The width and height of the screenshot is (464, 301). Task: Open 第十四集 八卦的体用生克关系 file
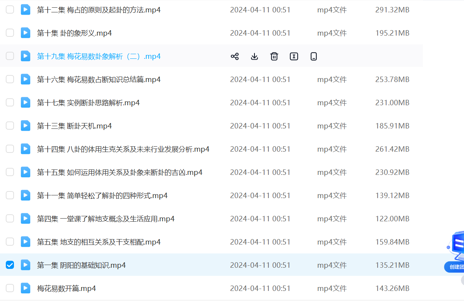click(123, 149)
